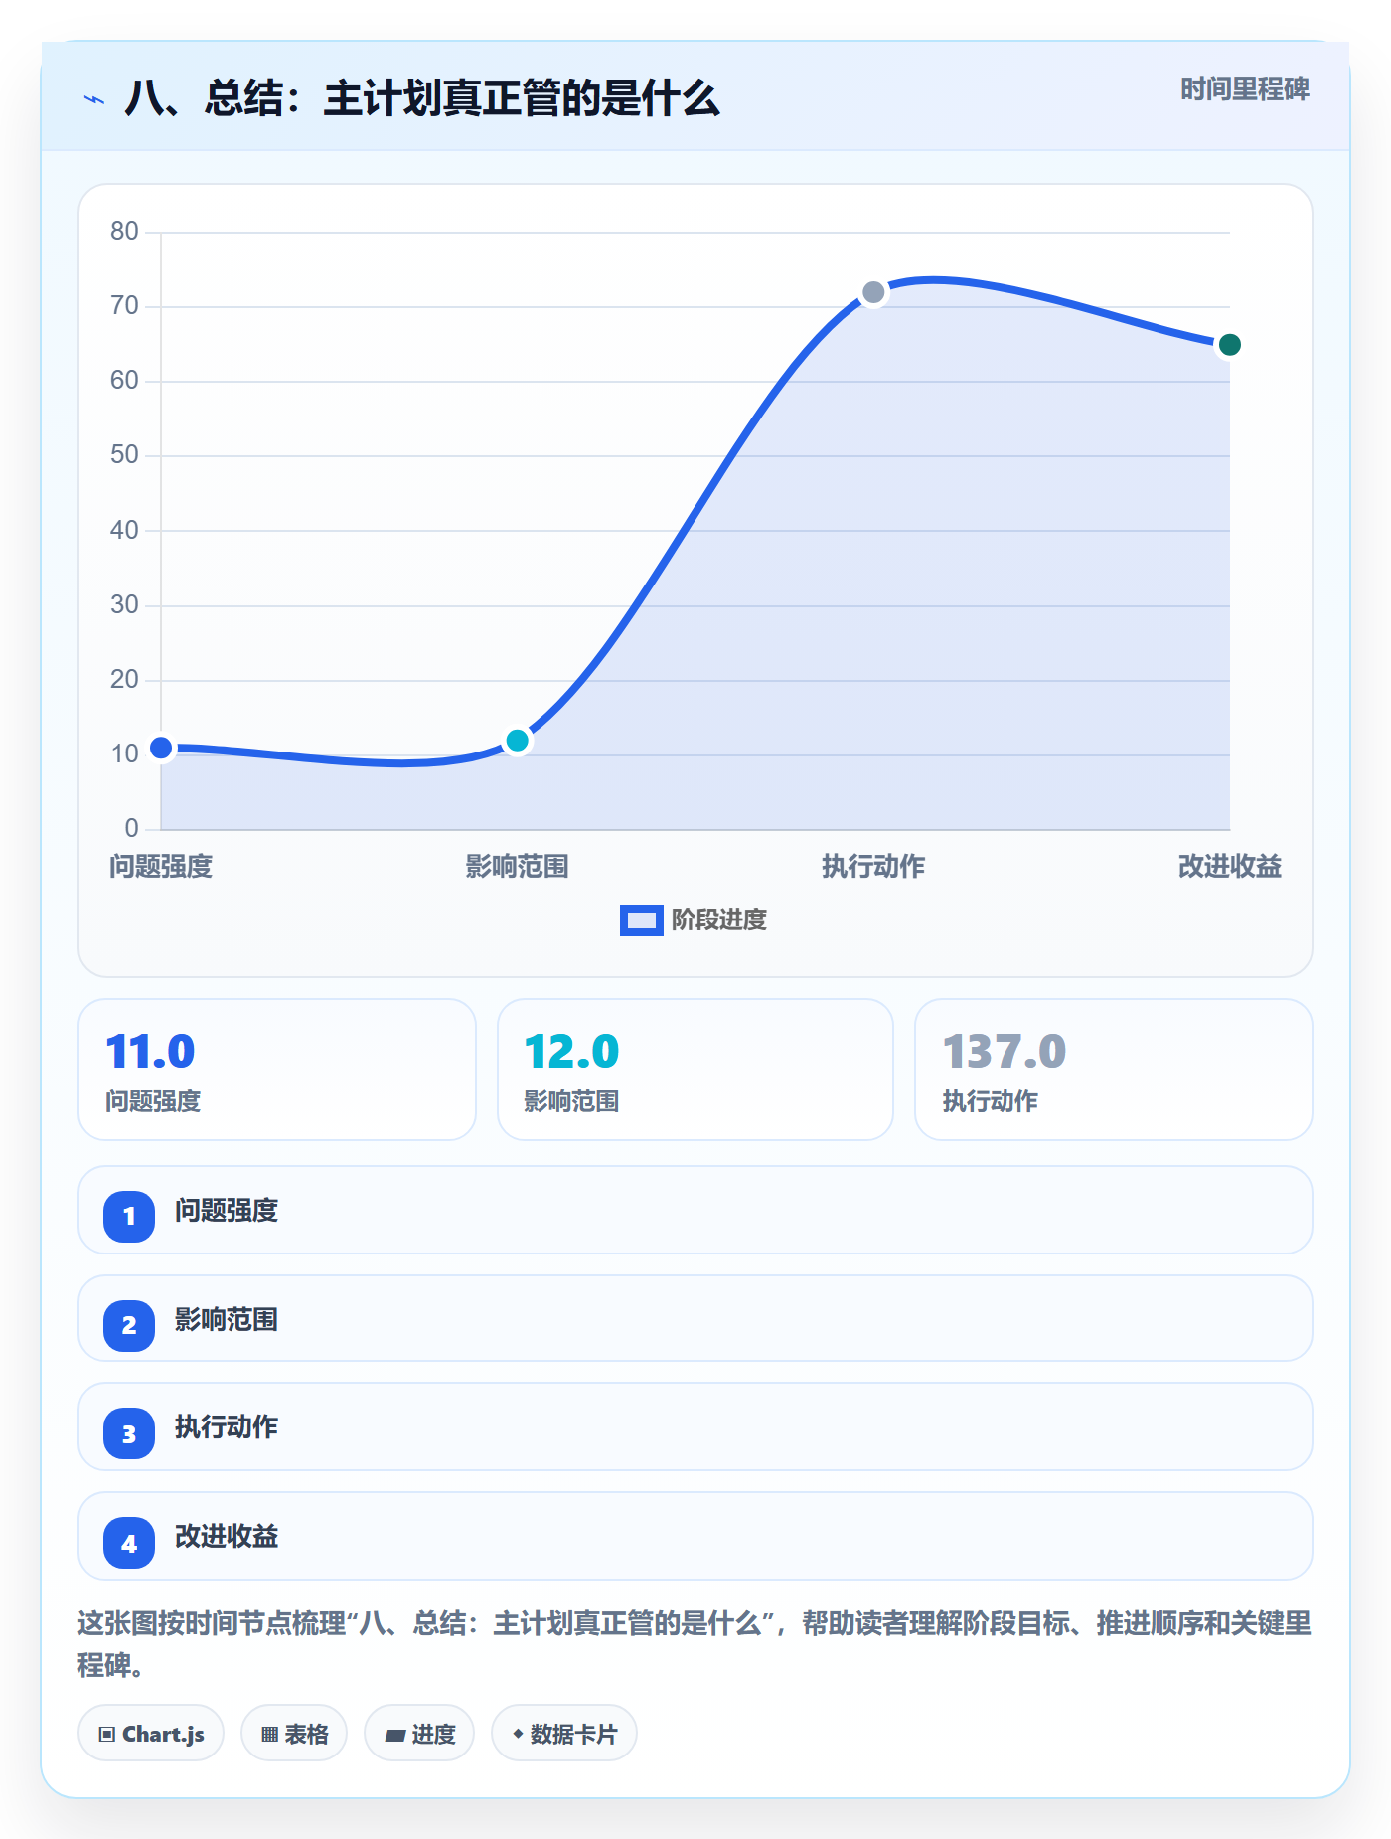Click the 时间里程碑 label in the header
This screenshot has width=1391, height=1839.
pos(1245,89)
